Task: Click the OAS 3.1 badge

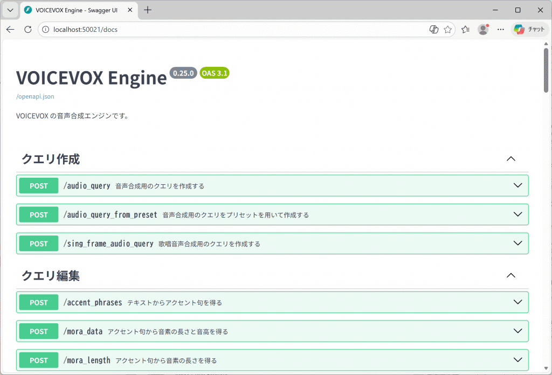Action: pos(215,73)
